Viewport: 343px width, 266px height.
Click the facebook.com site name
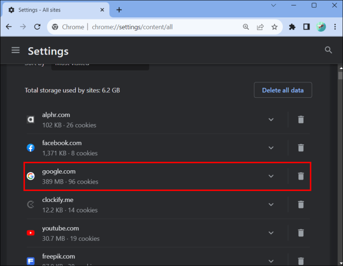pos(62,143)
